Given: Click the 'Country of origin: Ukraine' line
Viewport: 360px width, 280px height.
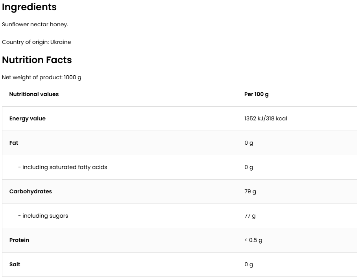Looking at the screenshot, I should click(x=37, y=42).
